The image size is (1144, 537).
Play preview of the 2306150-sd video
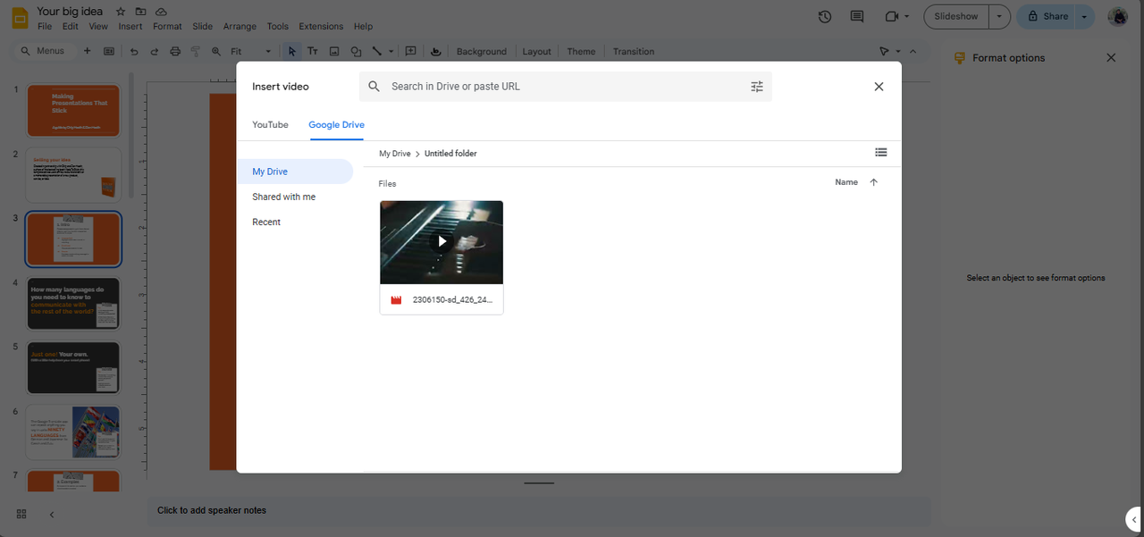[442, 241]
